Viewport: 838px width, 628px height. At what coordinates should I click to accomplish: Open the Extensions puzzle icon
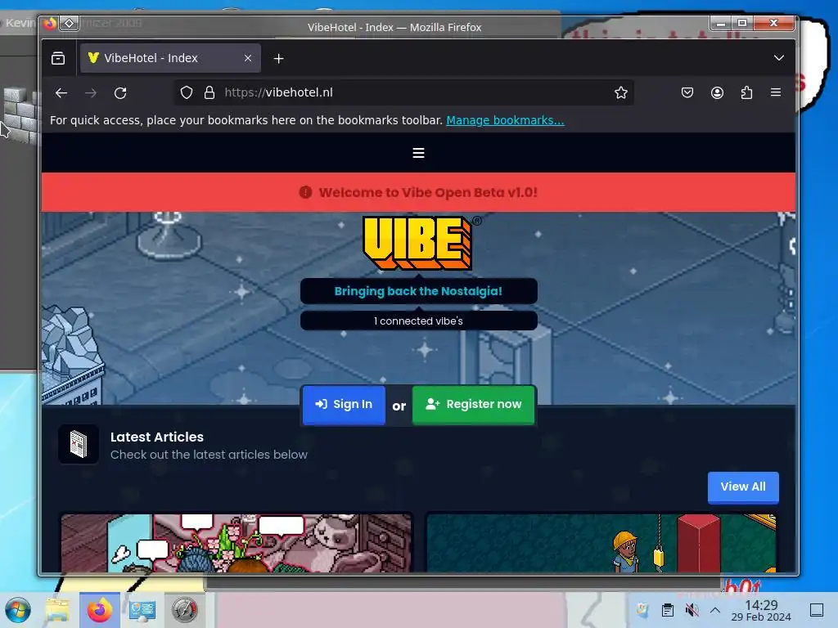click(x=746, y=92)
